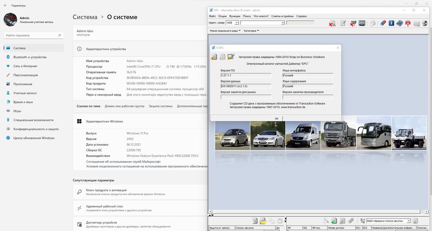Open the Домен или рабочая группа link
Screen dimensions: 432x231
[125, 106]
